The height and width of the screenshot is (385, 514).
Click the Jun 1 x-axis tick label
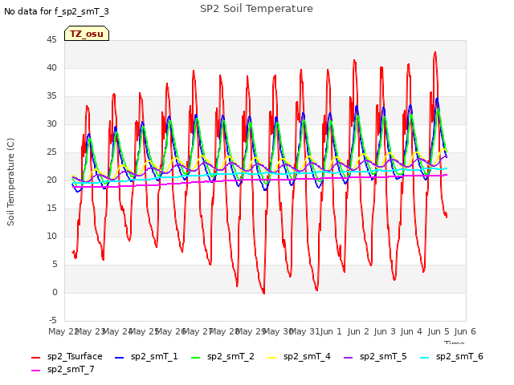tap(331, 331)
